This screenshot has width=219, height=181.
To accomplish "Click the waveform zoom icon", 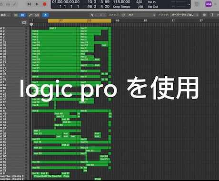I will point(204,15).
